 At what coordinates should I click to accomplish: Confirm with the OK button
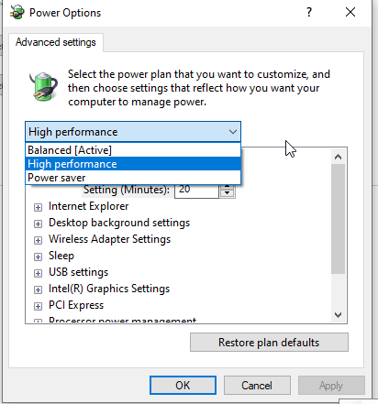(183, 386)
